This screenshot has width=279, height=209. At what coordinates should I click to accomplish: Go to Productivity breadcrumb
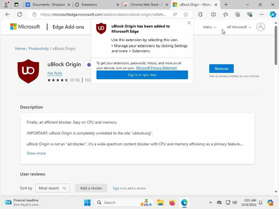pos(39,48)
